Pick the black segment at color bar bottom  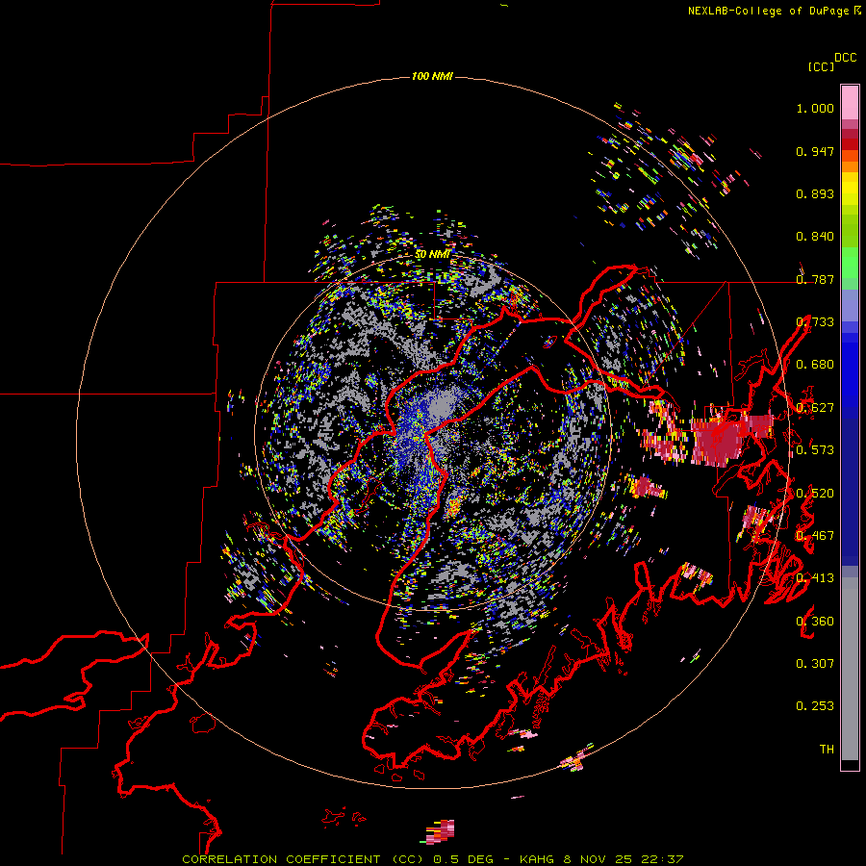point(850,764)
